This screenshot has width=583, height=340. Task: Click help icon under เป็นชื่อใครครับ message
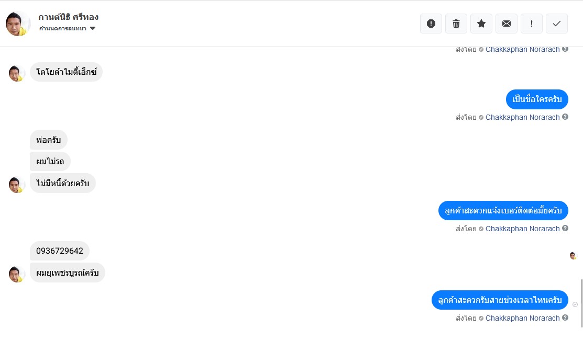(565, 117)
